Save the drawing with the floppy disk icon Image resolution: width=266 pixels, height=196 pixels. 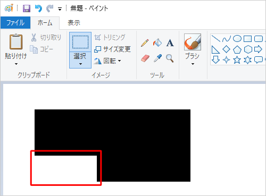tap(27, 8)
